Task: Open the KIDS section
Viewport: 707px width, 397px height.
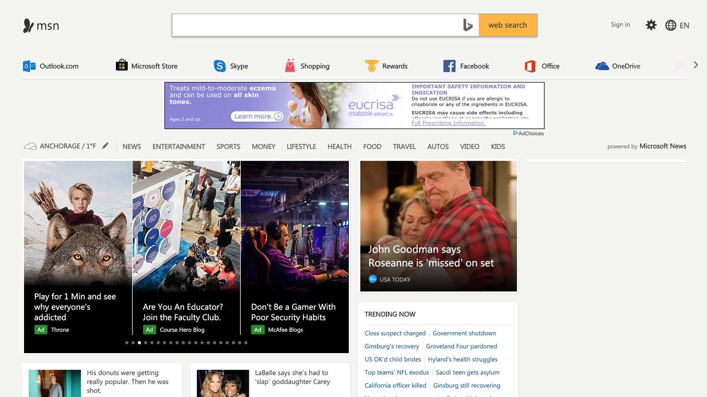Action: pyautogui.click(x=498, y=147)
